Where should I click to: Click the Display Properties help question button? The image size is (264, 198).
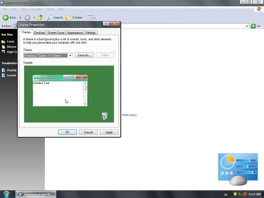tap(106, 23)
